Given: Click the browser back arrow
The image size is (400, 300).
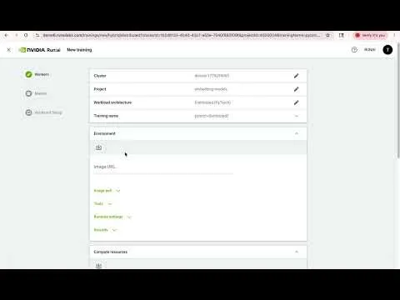Looking at the screenshot, I should (7, 35).
